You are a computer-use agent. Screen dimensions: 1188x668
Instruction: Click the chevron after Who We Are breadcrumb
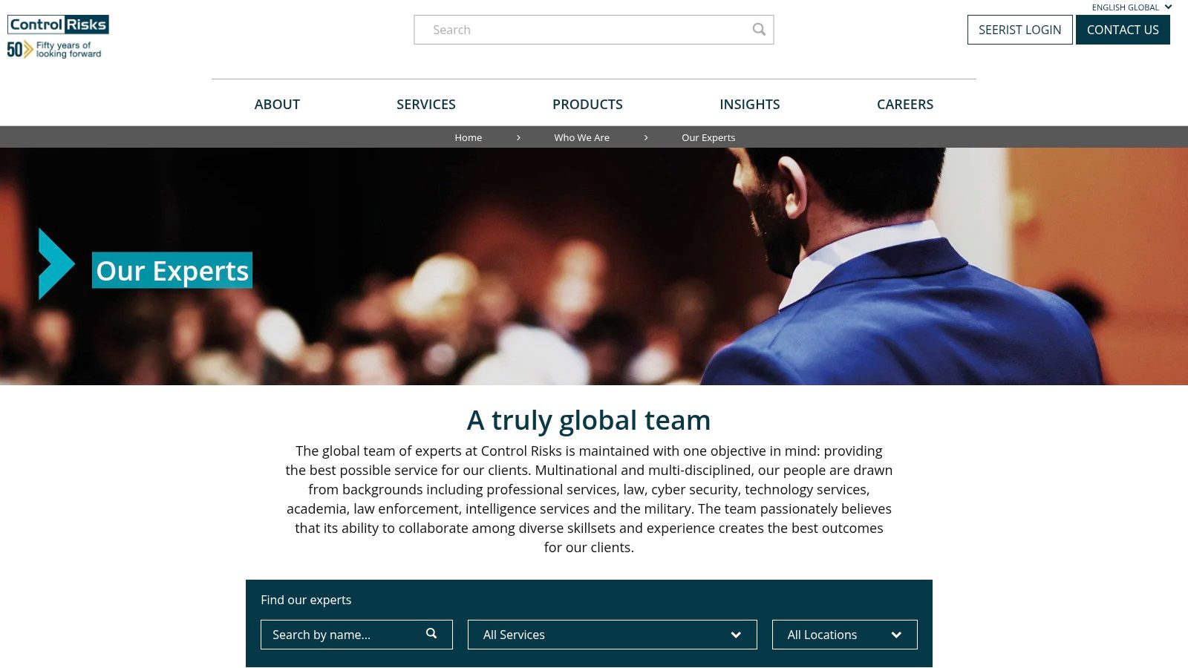pos(646,137)
